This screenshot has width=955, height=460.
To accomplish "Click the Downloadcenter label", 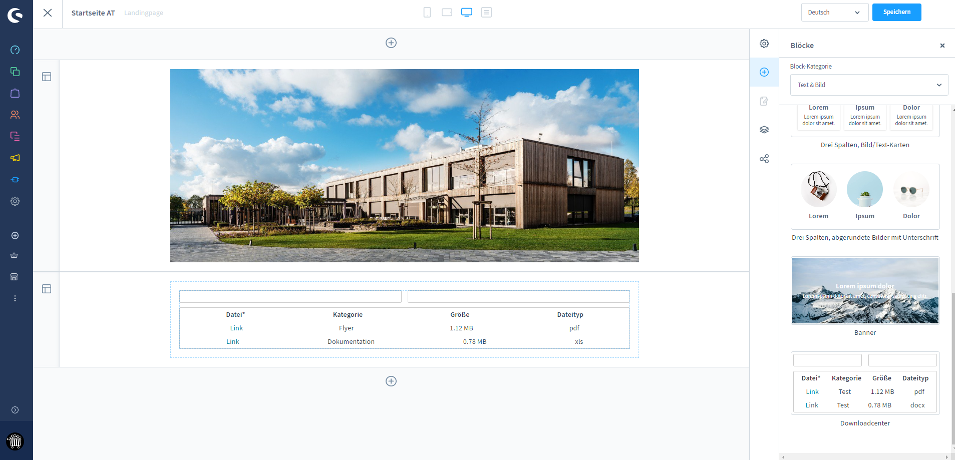I will [865, 423].
